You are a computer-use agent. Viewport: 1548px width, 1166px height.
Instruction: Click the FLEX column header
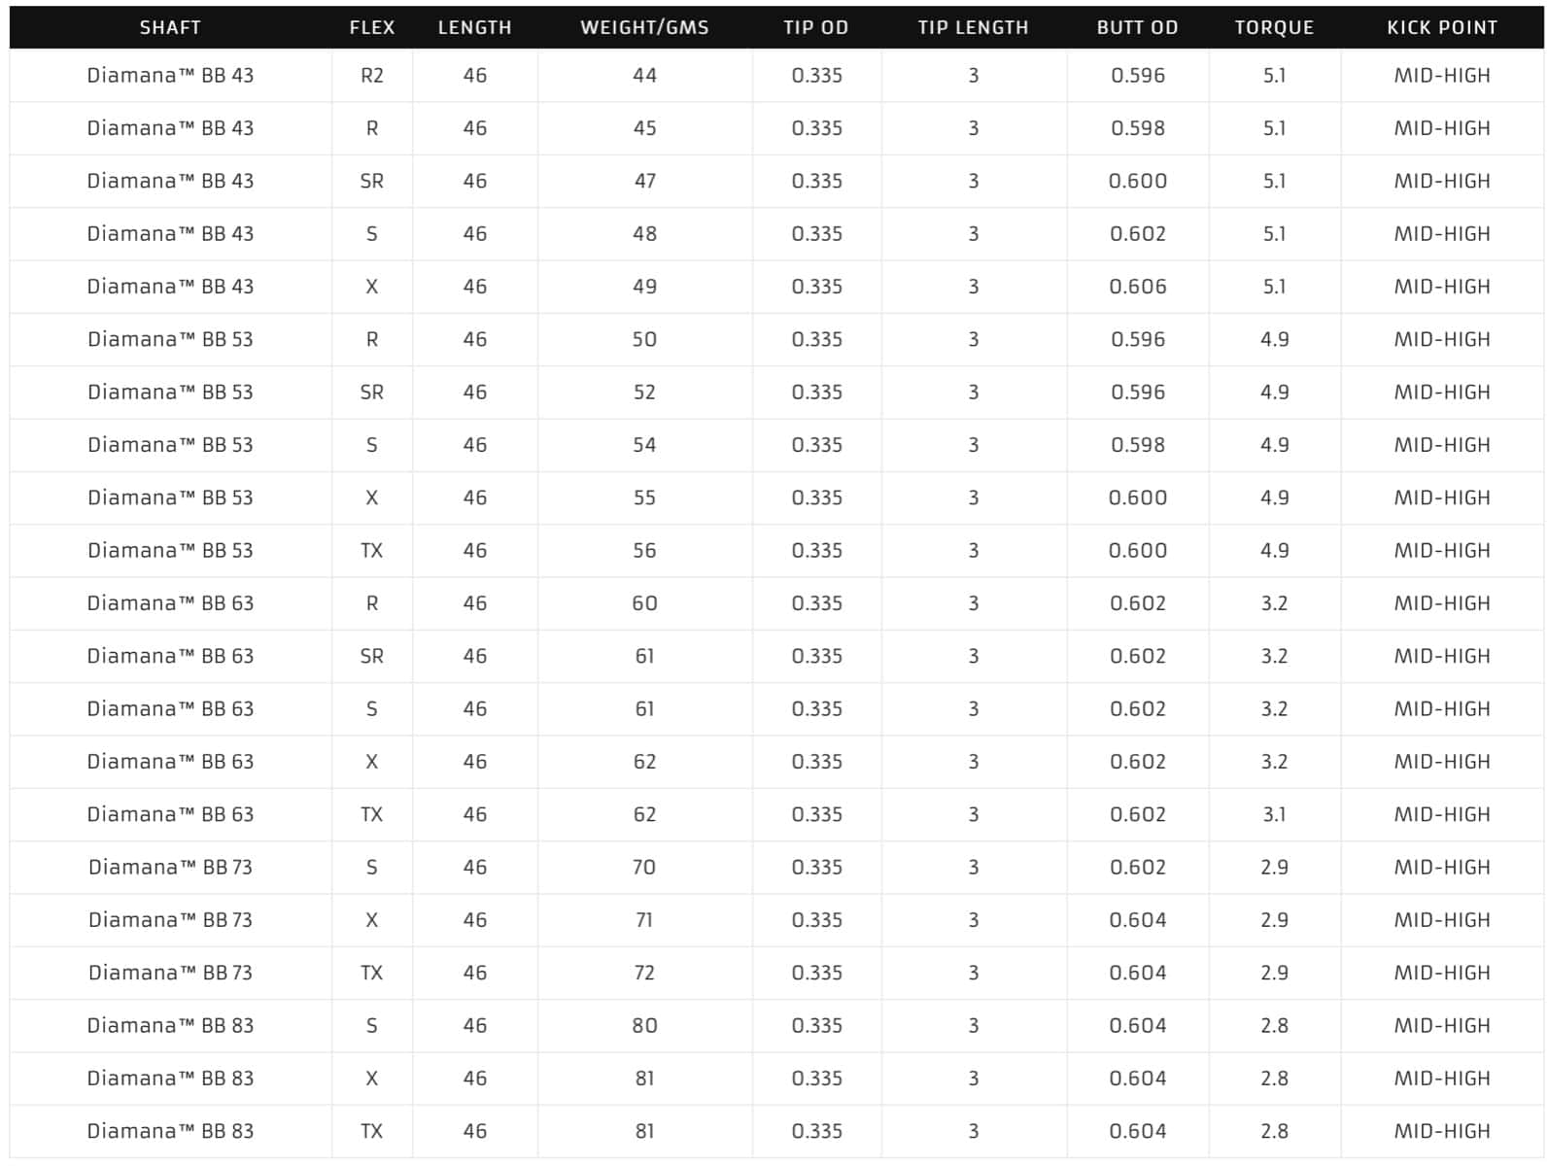click(x=372, y=27)
